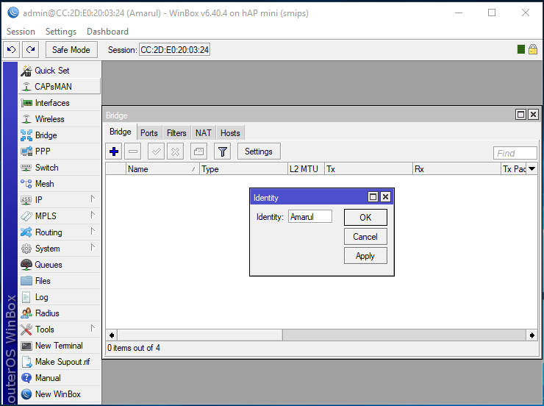
Task: Open Switch in sidebar
Action: pos(60,168)
